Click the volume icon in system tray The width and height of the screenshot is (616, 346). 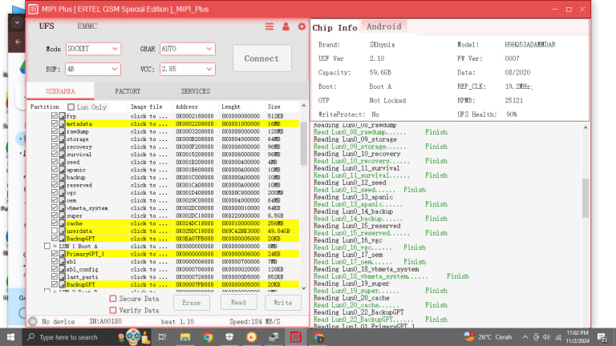pos(546,337)
